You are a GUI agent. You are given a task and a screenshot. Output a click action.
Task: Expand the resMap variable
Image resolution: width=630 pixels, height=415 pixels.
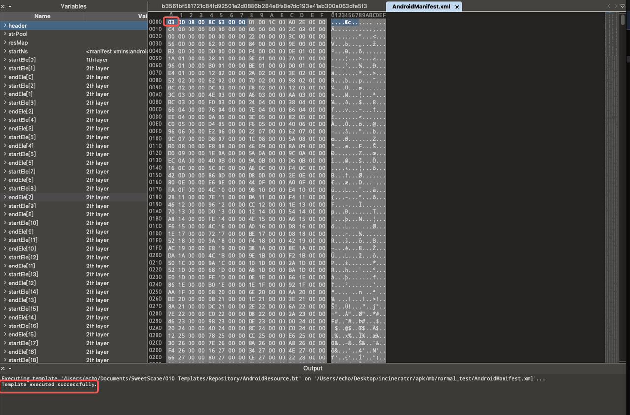pos(5,43)
